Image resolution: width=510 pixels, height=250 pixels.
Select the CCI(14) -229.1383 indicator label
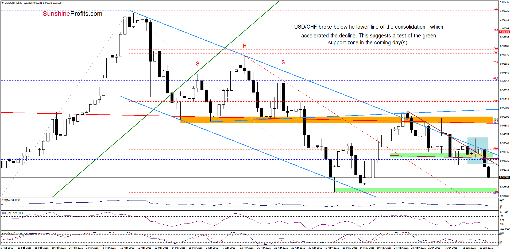coord(12,213)
